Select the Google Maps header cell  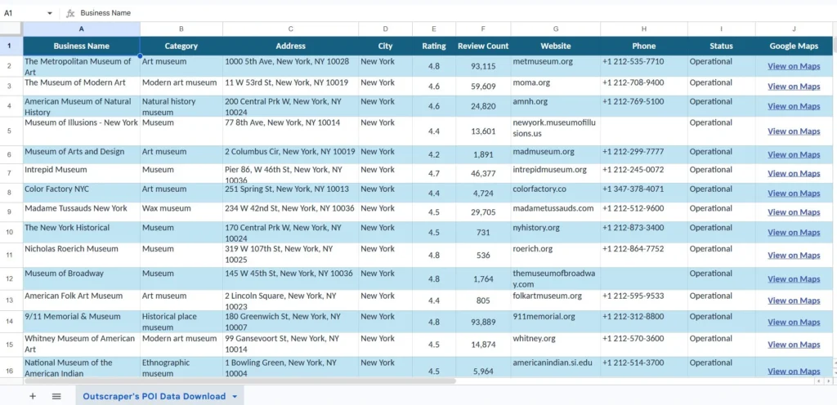(794, 46)
